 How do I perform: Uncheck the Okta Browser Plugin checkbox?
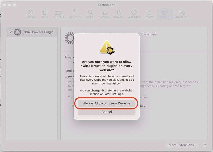click(10, 32)
